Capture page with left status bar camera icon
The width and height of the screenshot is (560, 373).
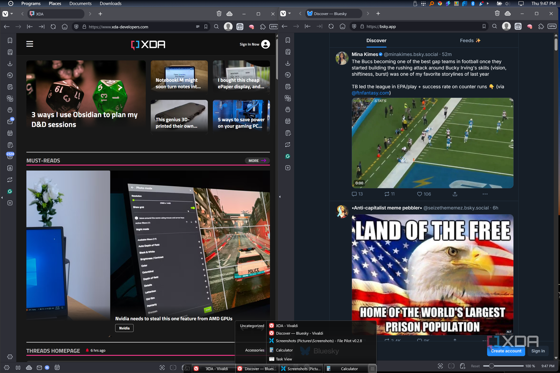click(x=162, y=368)
